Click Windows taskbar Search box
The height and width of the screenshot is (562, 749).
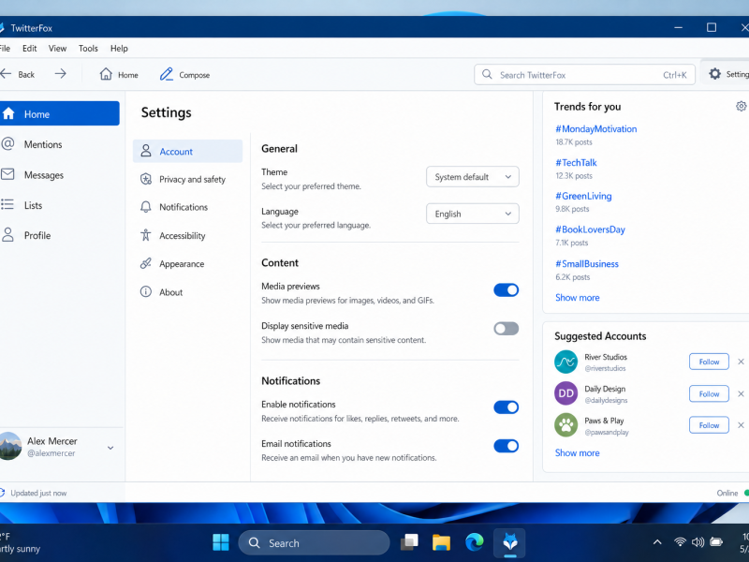click(x=314, y=542)
